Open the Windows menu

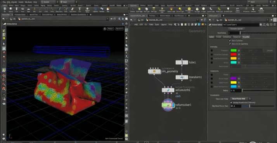pos(28,2)
